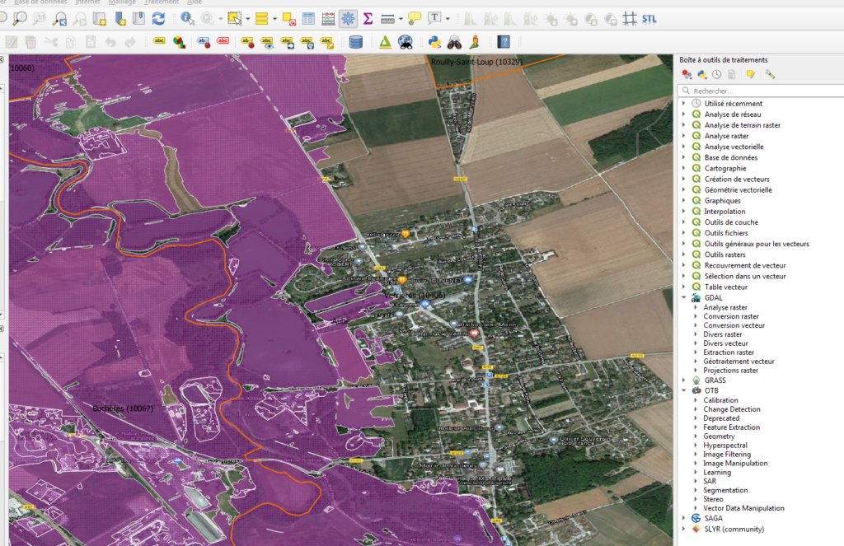
Task: Open processing history via the clock icon
Action: [716, 74]
